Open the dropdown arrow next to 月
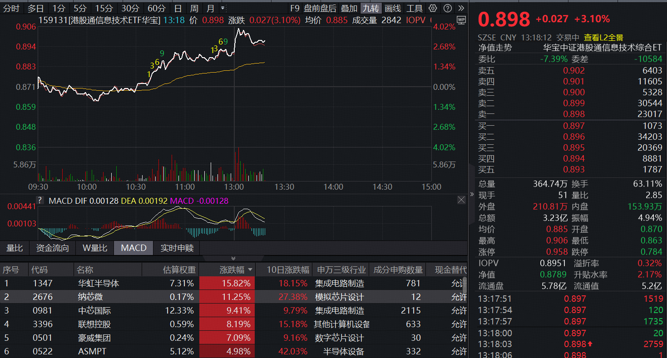Image resolution: width=667 pixels, height=358 pixels. (222, 8)
